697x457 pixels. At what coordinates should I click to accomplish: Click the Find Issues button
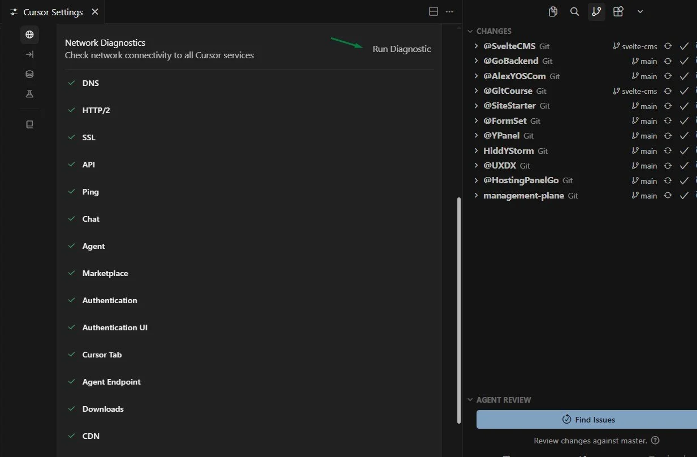click(587, 420)
